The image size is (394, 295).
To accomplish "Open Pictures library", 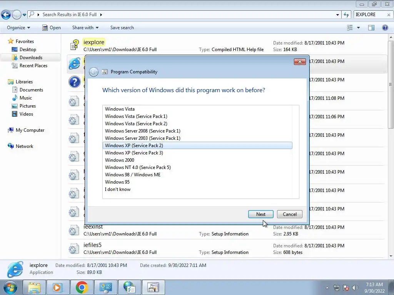I will coord(28,106).
